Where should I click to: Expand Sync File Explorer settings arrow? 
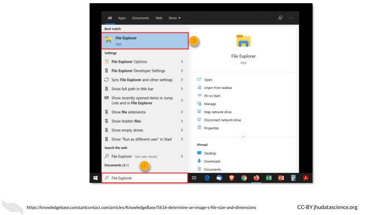click(x=182, y=80)
